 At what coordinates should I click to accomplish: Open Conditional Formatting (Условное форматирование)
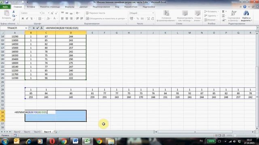click(166, 16)
